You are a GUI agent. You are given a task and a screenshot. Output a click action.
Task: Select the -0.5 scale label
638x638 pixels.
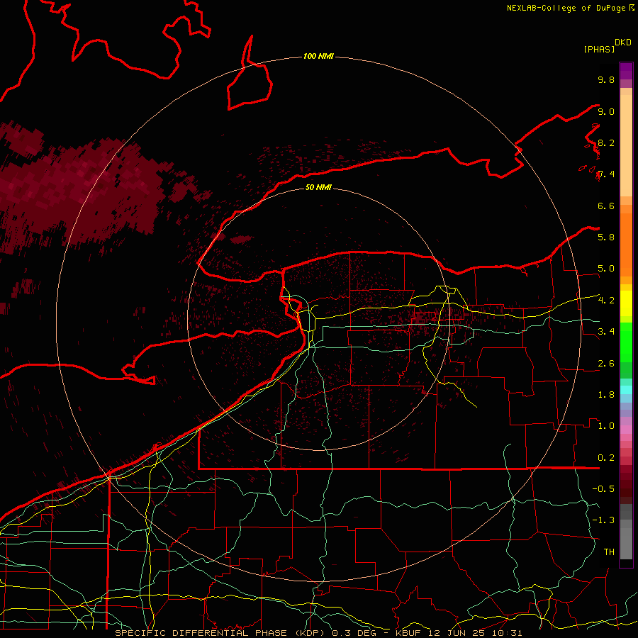603,488
